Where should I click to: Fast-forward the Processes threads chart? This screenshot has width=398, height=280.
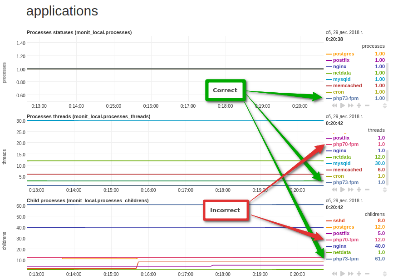point(349,190)
